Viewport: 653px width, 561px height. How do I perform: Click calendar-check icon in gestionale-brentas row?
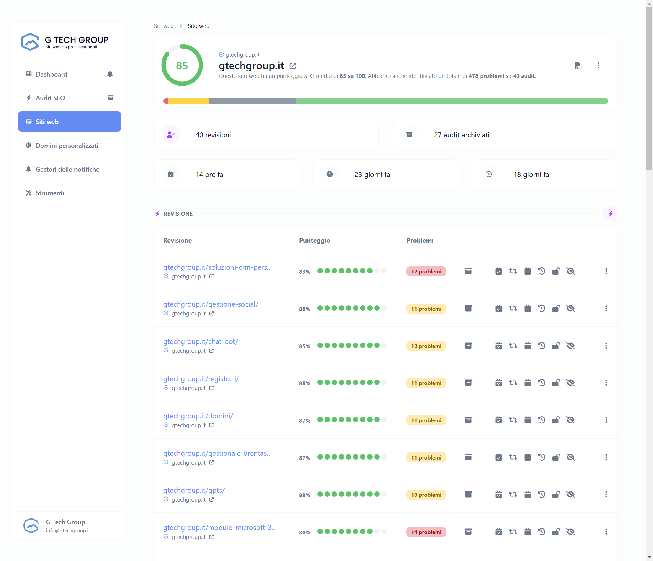click(x=498, y=457)
